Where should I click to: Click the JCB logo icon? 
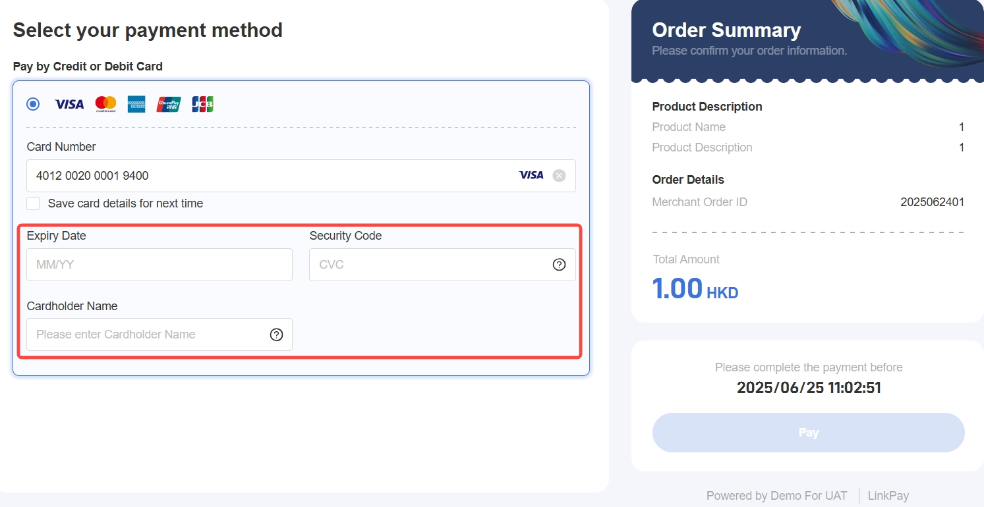tap(202, 104)
